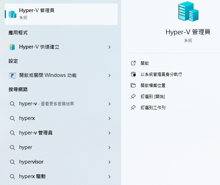Choose 釘選到 [開始]
The image size is (220, 185).
pos(153,97)
